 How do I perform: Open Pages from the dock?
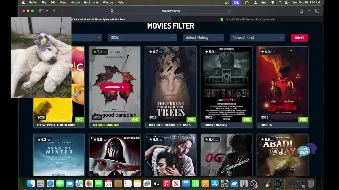coord(205,183)
